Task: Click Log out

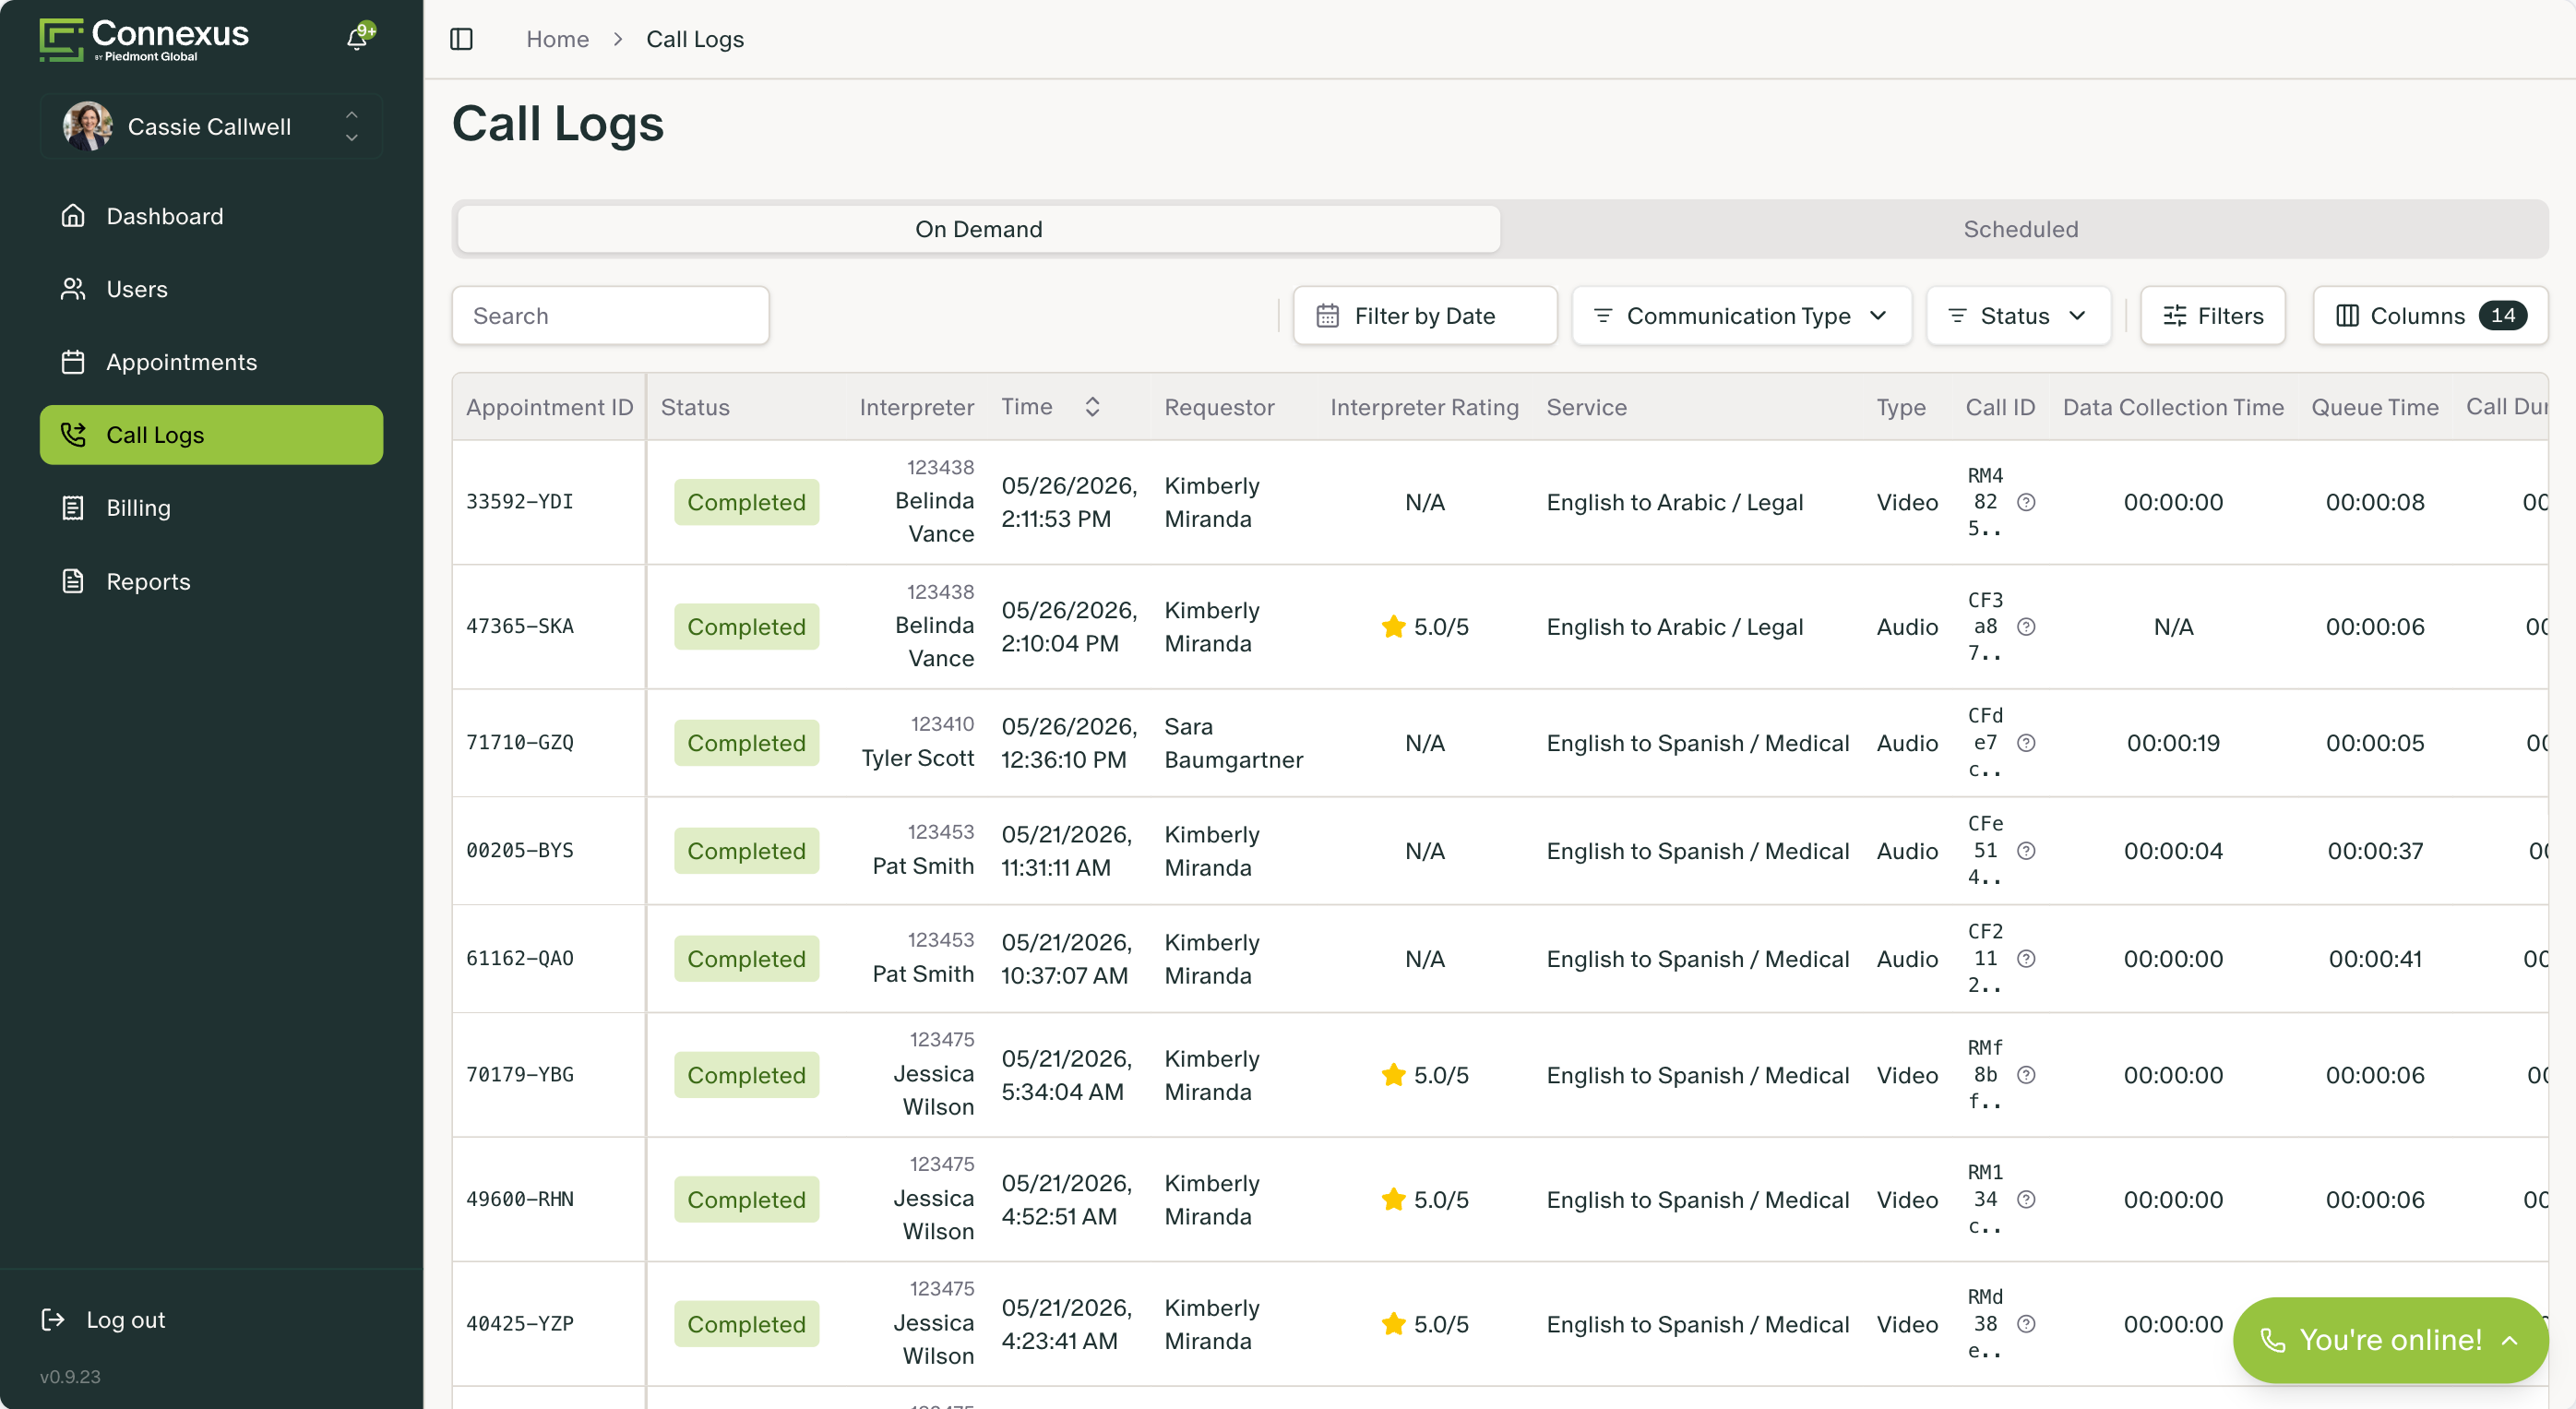Action: click(x=103, y=1320)
